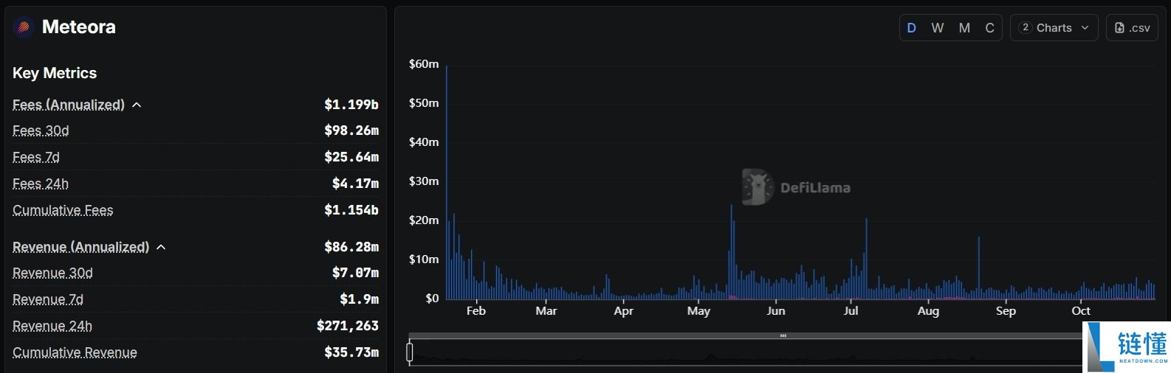Click the Revenue 30d label
Viewport: 1171px width, 373px height.
52,273
